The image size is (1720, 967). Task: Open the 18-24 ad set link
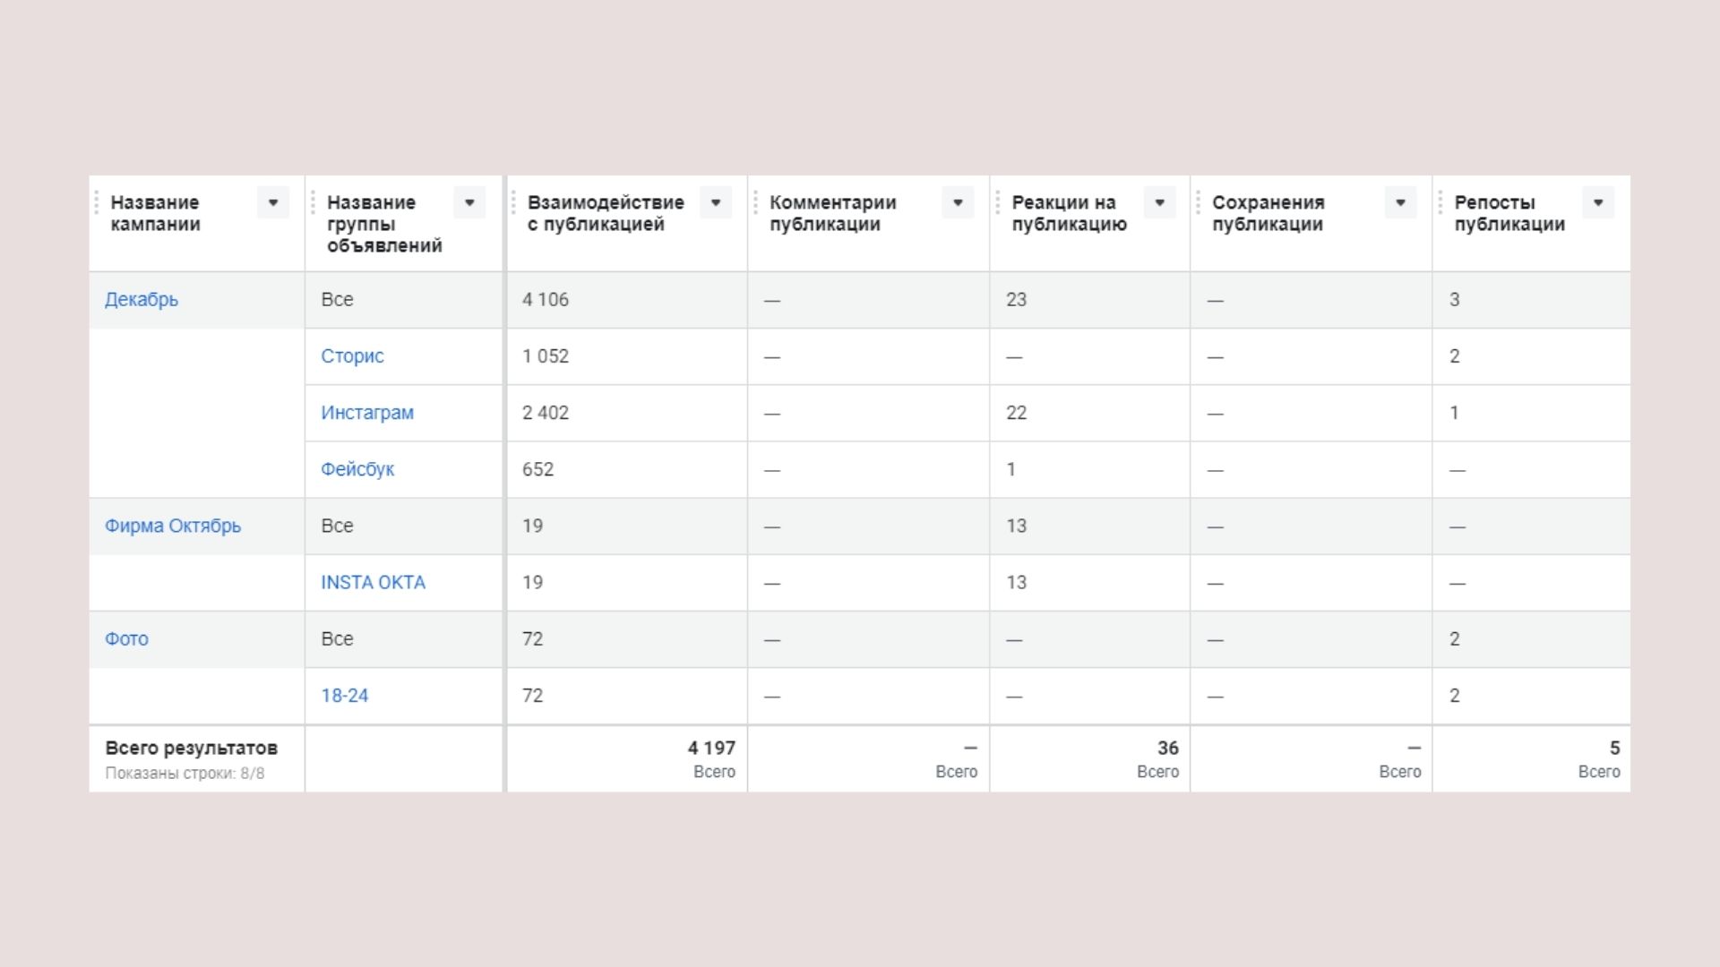pos(345,696)
